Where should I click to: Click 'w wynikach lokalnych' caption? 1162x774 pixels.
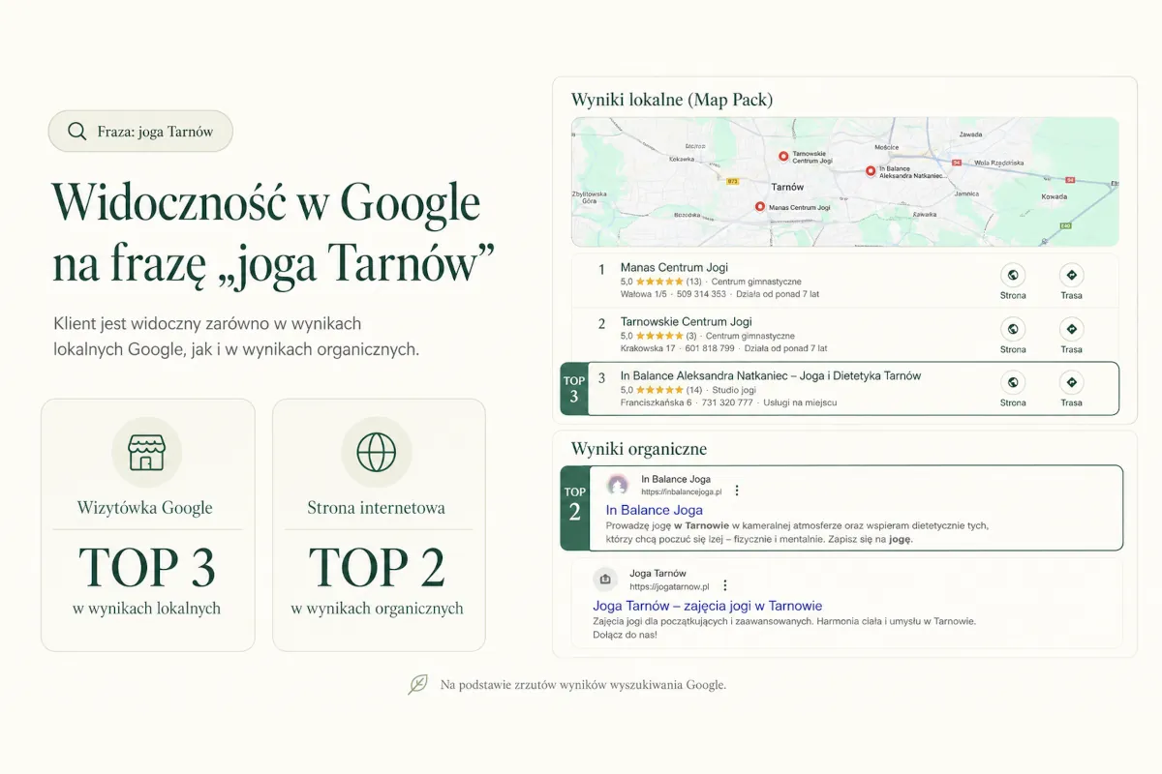point(146,609)
